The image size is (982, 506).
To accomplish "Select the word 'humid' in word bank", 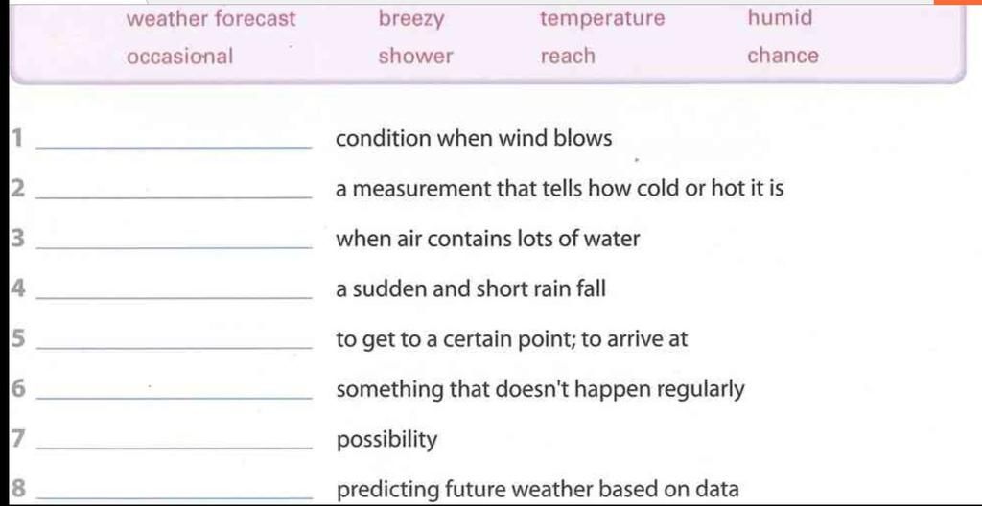I will pos(781,17).
